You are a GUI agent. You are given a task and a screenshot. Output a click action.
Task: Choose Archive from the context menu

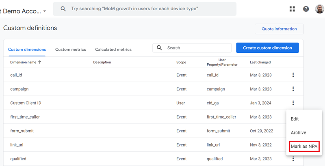click(299, 133)
